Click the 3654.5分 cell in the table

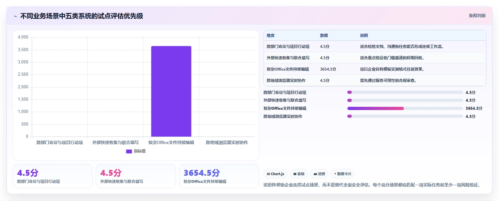pyautogui.click(x=328, y=69)
